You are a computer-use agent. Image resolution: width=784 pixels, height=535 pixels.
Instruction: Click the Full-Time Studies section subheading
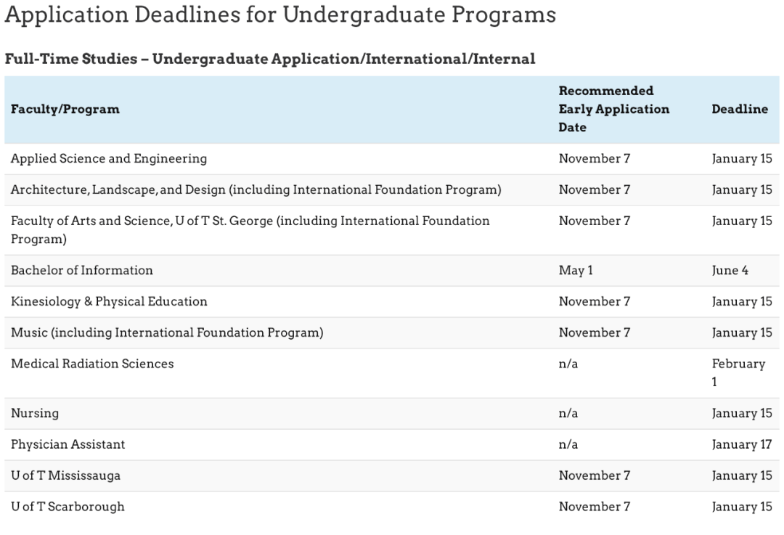pos(270,60)
